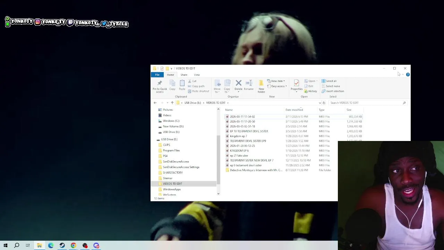This screenshot has height=250, width=444.
Task: Click the red Delete X icon
Action: [238, 83]
